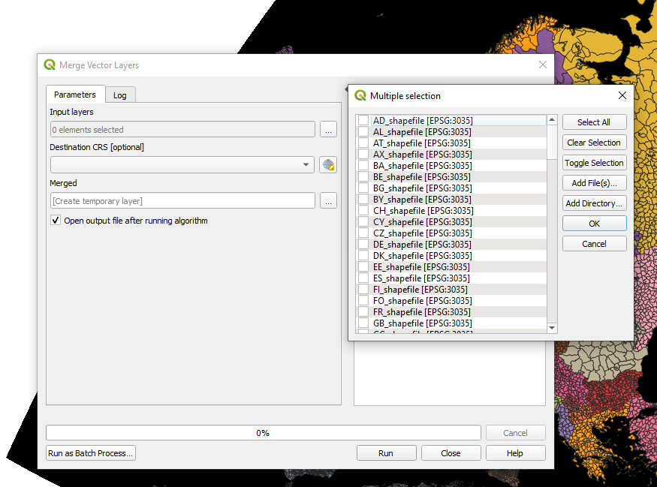Click Merged output browse ellipsis button
The image size is (657, 487).
click(327, 200)
